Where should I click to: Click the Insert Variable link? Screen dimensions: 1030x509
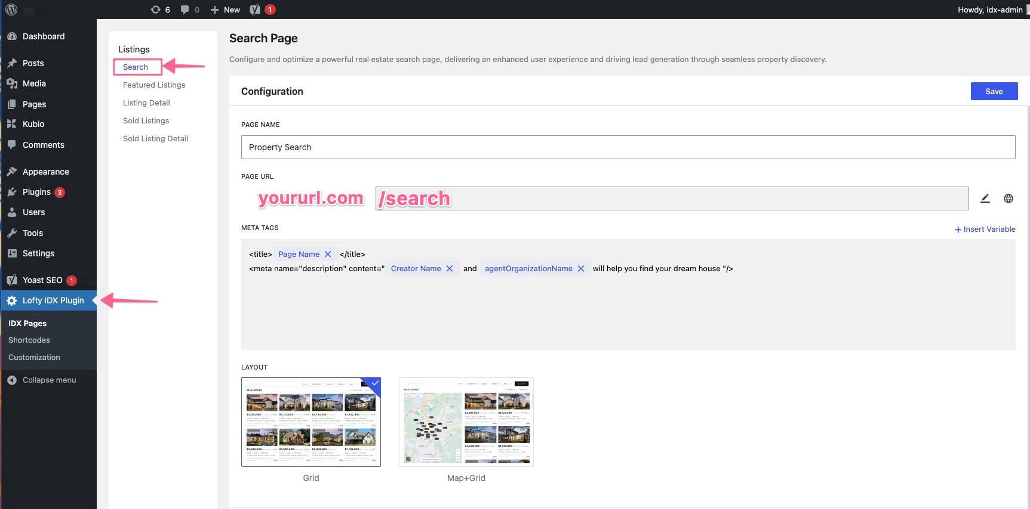985,229
